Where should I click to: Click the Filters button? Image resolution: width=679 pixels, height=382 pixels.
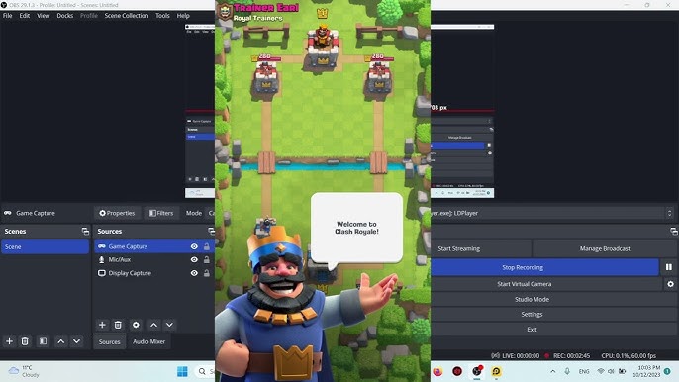(161, 213)
